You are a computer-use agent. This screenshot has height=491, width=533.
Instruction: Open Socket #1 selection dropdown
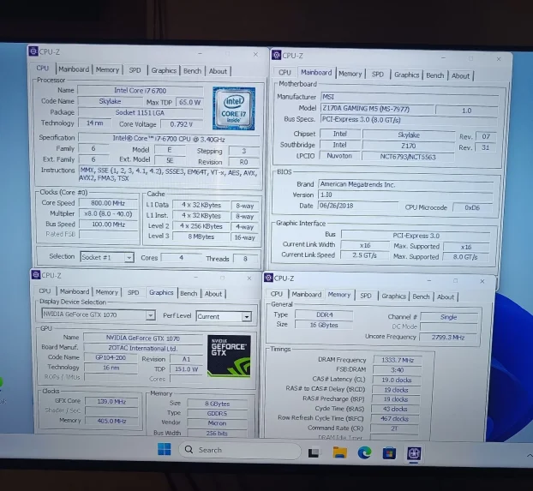tap(107, 257)
